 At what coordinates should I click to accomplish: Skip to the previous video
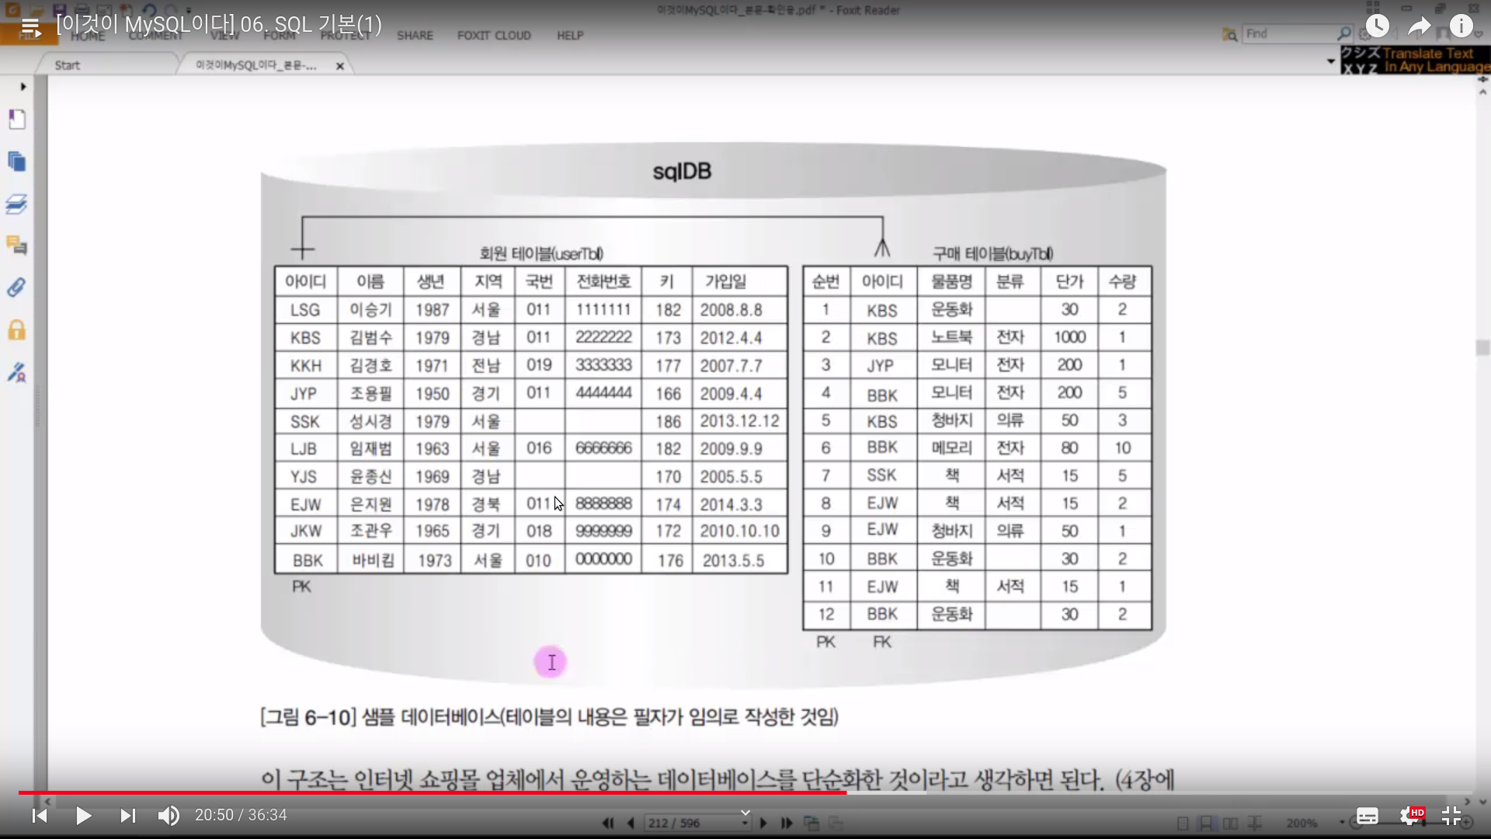[40, 816]
